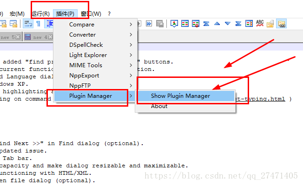Screen dimensions: 303x185
Task: Click line "make dialog resizable and maximizable."
Action: point(94,166)
